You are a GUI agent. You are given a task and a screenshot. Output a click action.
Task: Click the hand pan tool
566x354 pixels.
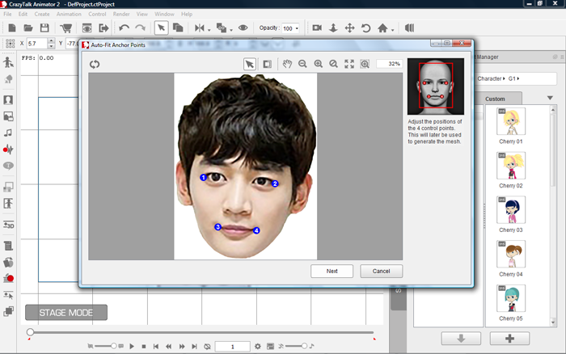pyautogui.click(x=286, y=64)
